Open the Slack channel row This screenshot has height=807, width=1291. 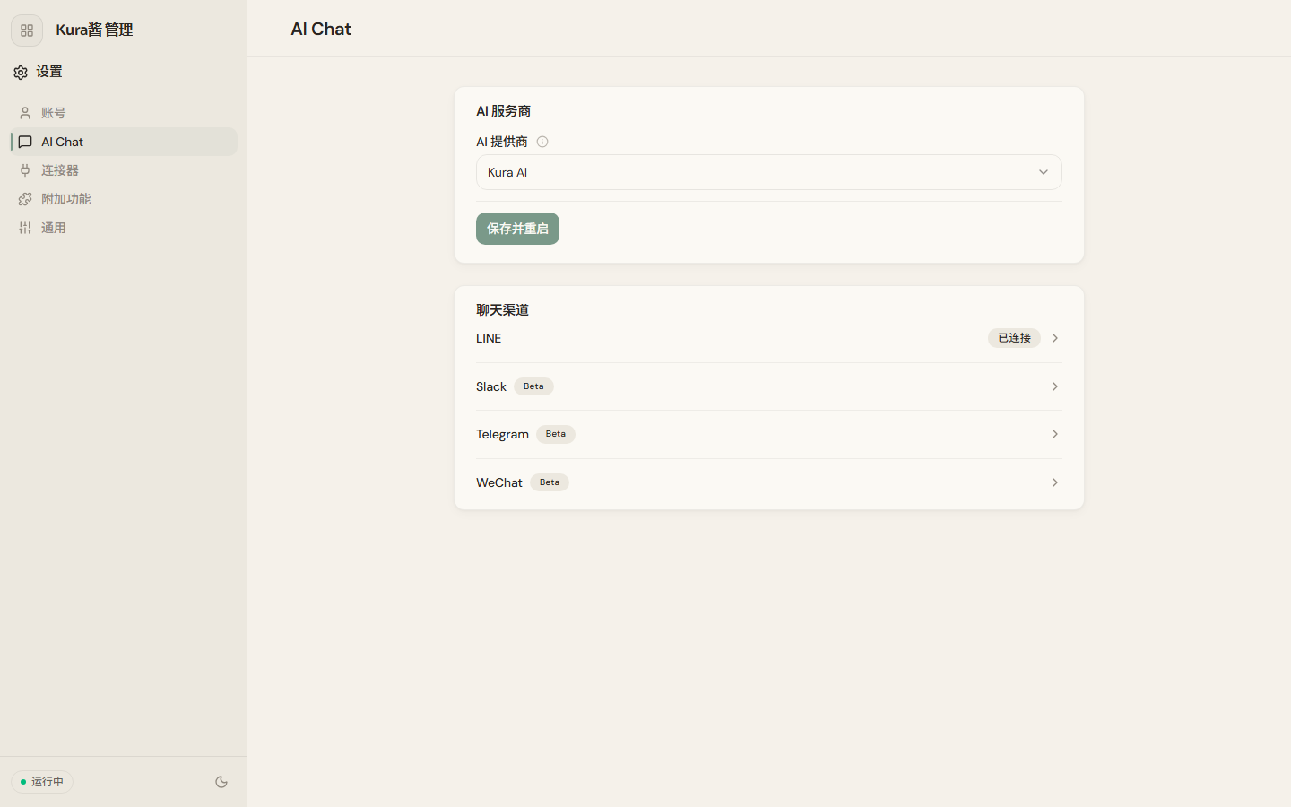click(768, 386)
